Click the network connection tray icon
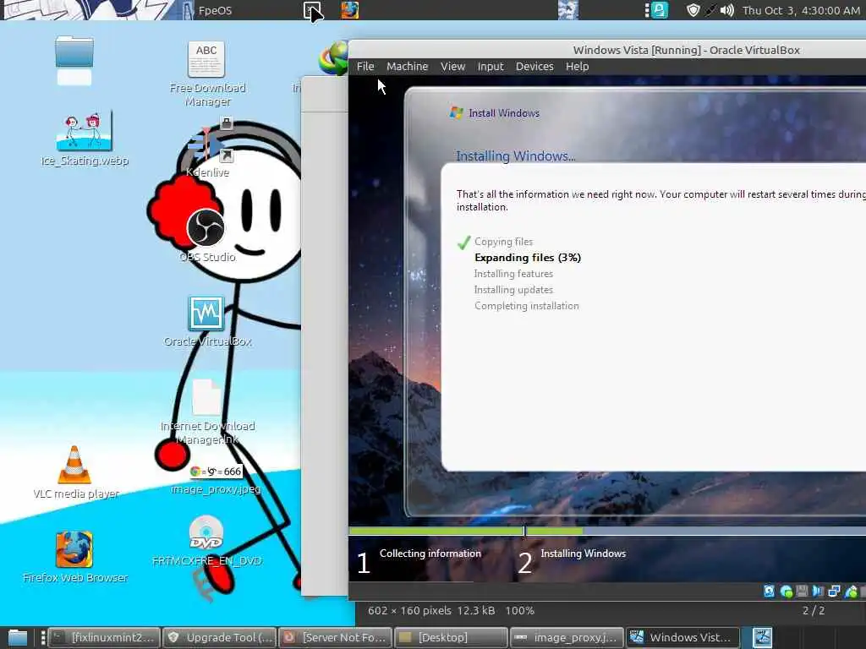Screen dimensions: 866x649 [710, 10]
